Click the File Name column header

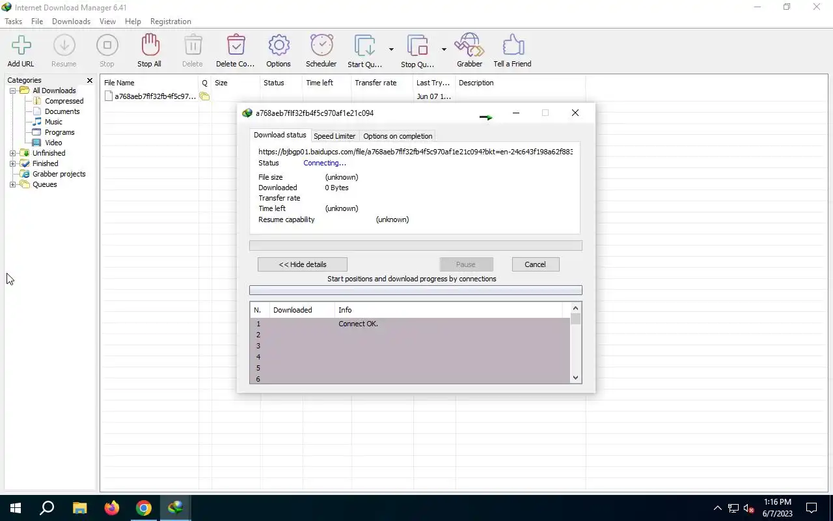coord(150,83)
